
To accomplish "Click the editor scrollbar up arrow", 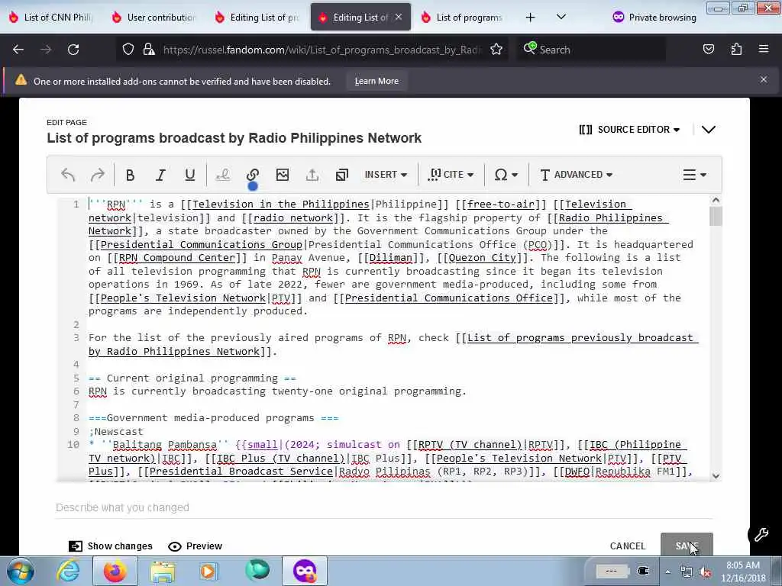I will point(716,201).
